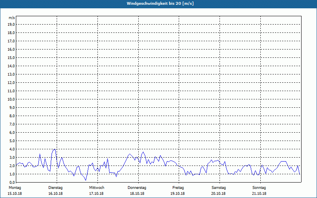Image resolution: width=317 pixels, height=198 pixels.
Task: Click the date 16.10.18
Action: 55,194
